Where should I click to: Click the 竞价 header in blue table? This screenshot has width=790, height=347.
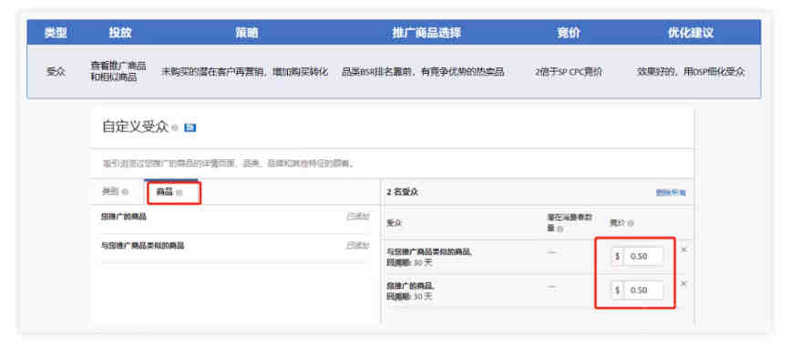click(569, 33)
